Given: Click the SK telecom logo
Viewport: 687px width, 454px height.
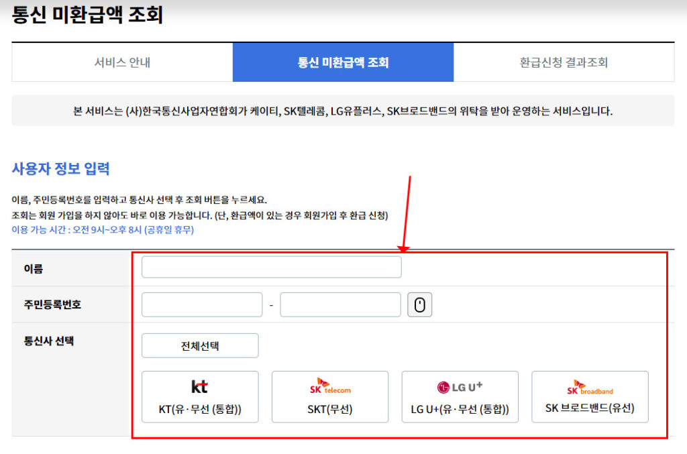Looking at the screenshot, I should (329, 386).
